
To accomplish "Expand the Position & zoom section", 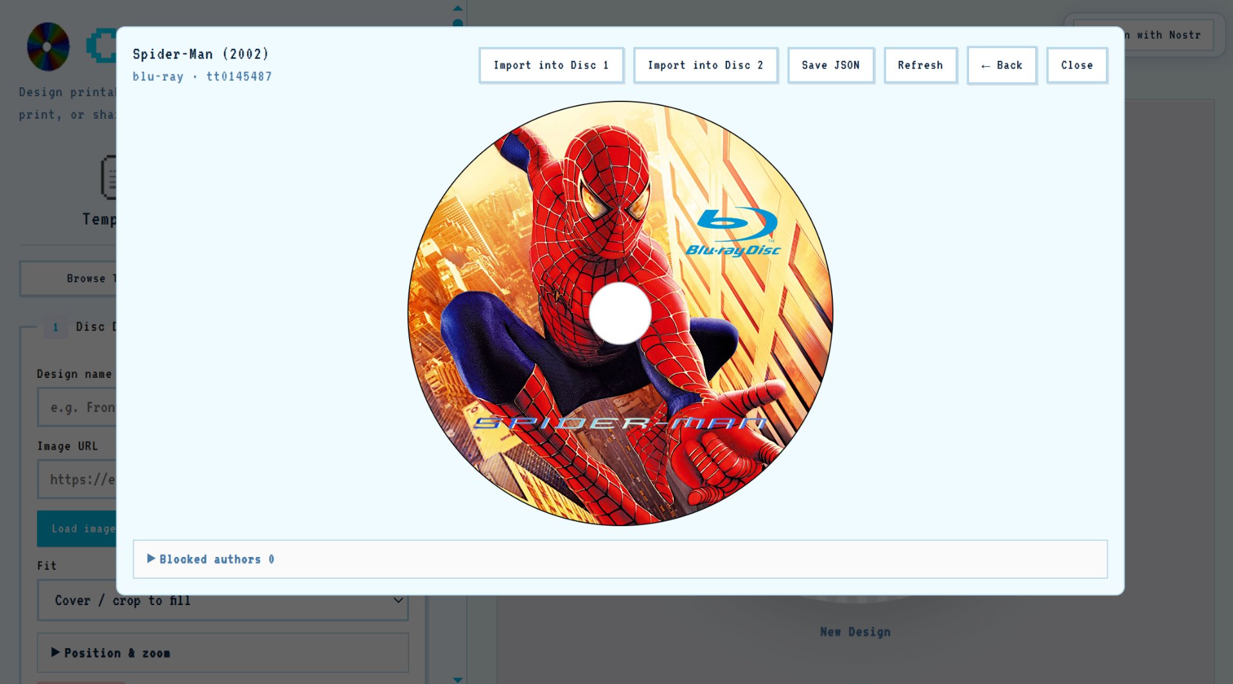I will coord(223,653).
